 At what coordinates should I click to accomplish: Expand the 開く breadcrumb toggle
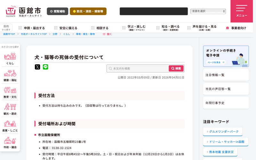(107, 34)
